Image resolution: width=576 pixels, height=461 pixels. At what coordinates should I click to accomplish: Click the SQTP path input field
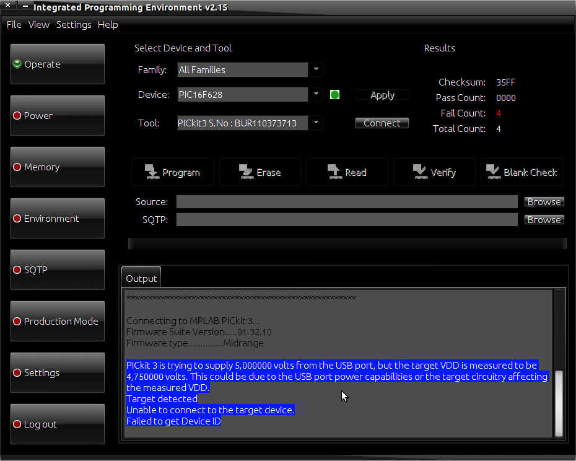(x=347, y=219)
